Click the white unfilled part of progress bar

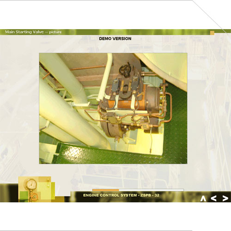[152, 190]
